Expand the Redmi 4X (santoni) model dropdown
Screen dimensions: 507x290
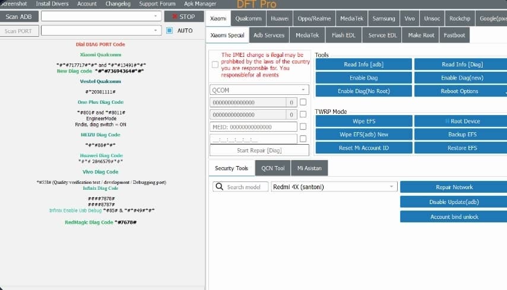point(392,187)
